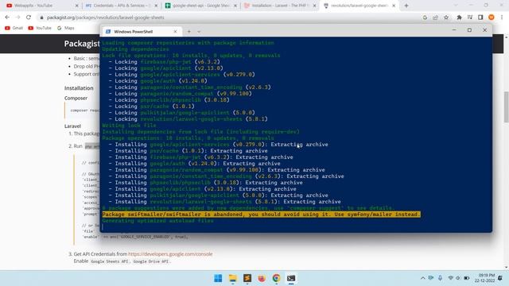
Task: Open the Chrome share icon
Action: coord(435,17)
